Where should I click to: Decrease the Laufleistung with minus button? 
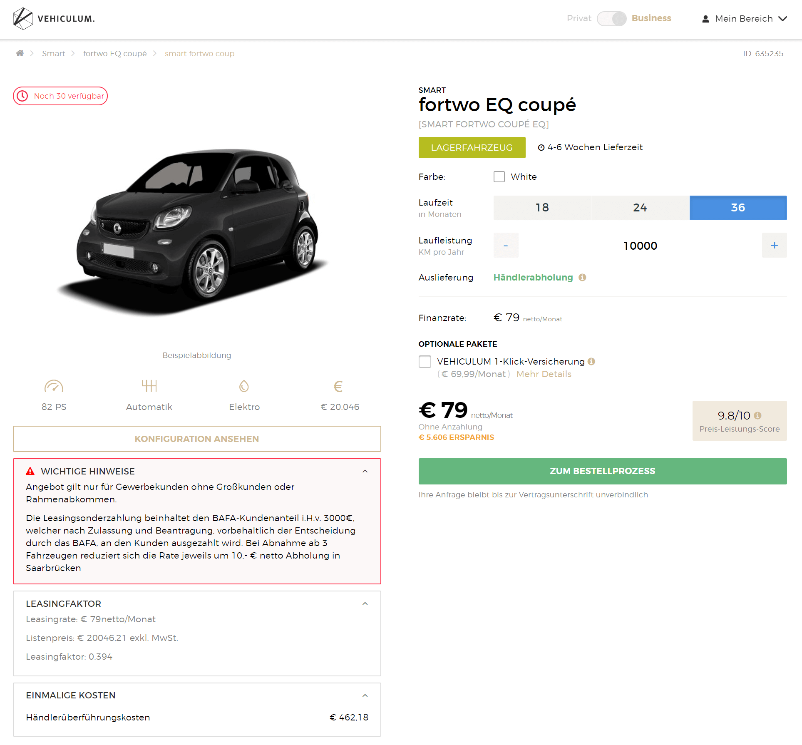pyautogui.click(x=506, y=245)
